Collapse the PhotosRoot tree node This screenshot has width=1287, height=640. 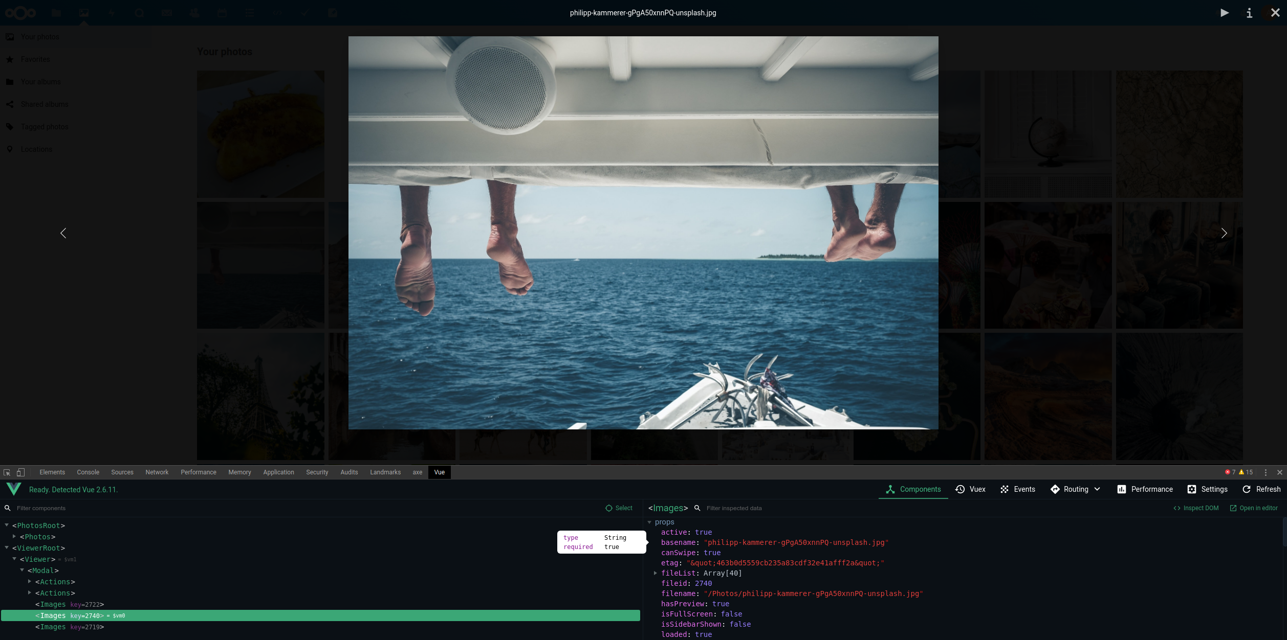click(x=7, y=525)
